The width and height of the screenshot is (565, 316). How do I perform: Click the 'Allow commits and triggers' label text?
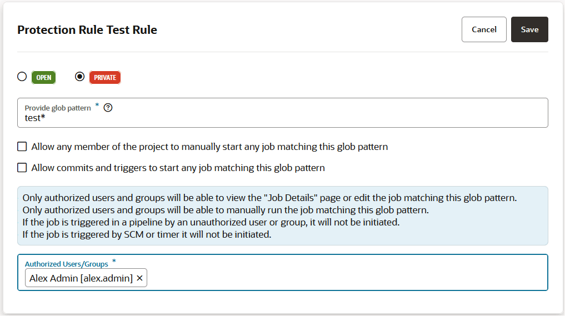[x=178, y=168]
